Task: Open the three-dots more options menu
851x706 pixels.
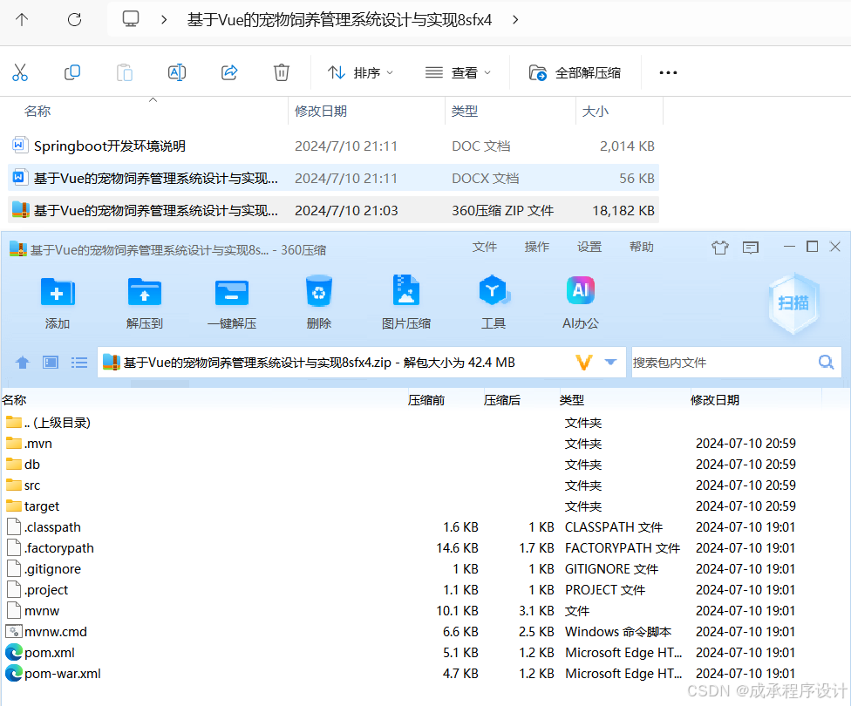Action: click(668, 72)
